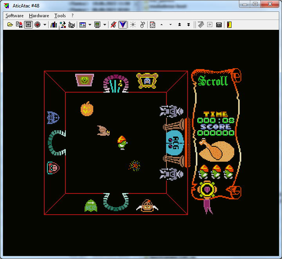Click the small up arrow button
Image resolution: width=282 pixels, height=259 pixels.
coord(161,25)
